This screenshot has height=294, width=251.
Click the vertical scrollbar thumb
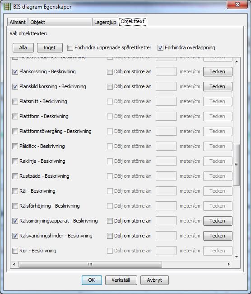(237, 165)
